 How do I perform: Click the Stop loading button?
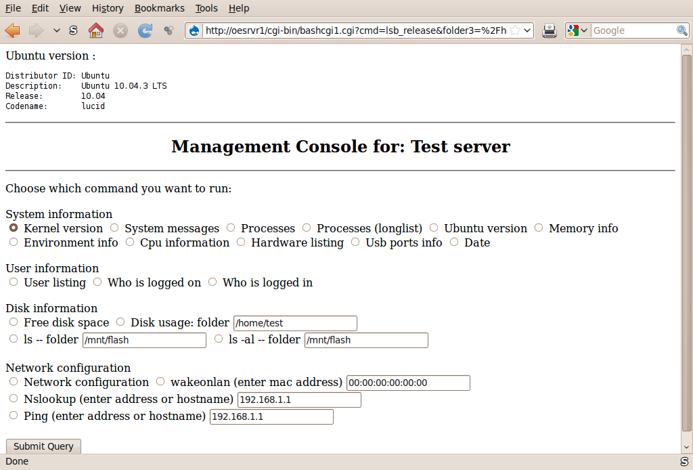click(x=120, y=30)
